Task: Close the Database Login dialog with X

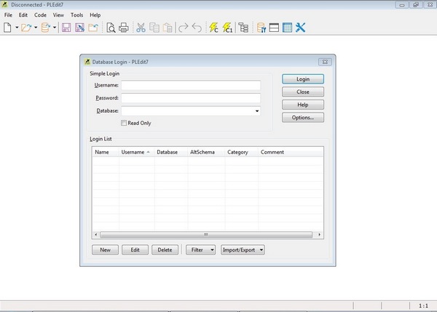Action: pos(325,62)
